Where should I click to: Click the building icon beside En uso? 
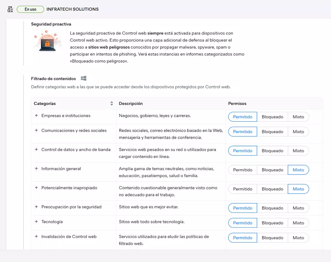(x=10, y=9)
